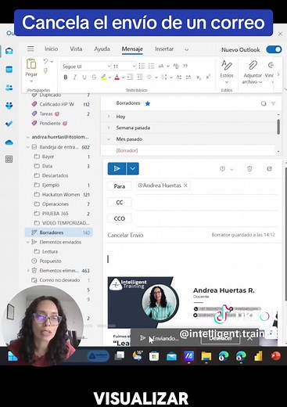Viewport: 287px width, 407px height.
Task: Collapse the Bandeja de entrada folder
Action: coord(28,147)
